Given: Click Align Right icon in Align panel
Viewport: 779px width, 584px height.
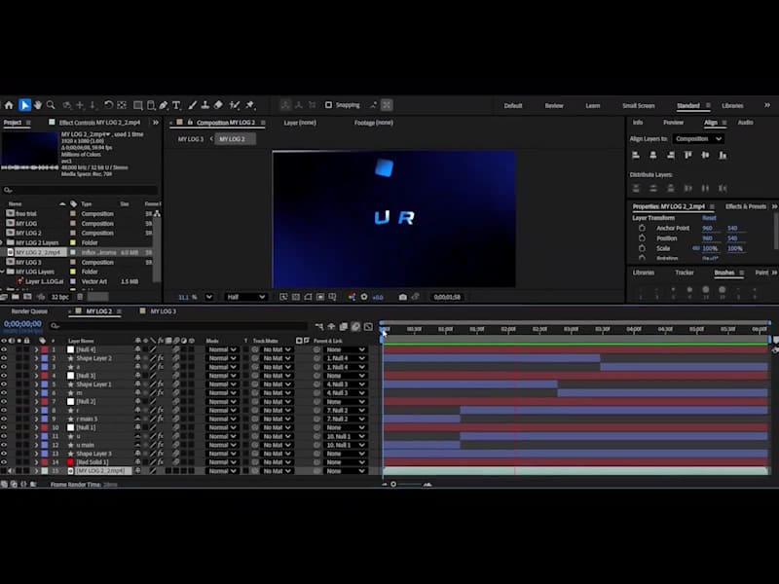Looking at the screenshot, I should [x=671, y=156].
